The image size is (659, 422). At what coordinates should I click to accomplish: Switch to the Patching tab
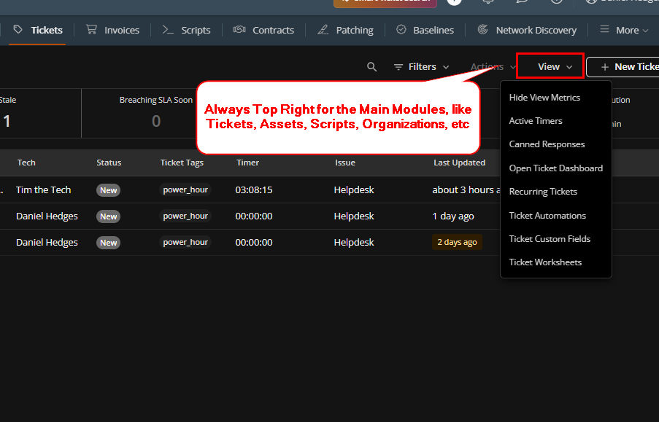click(345, 30)
